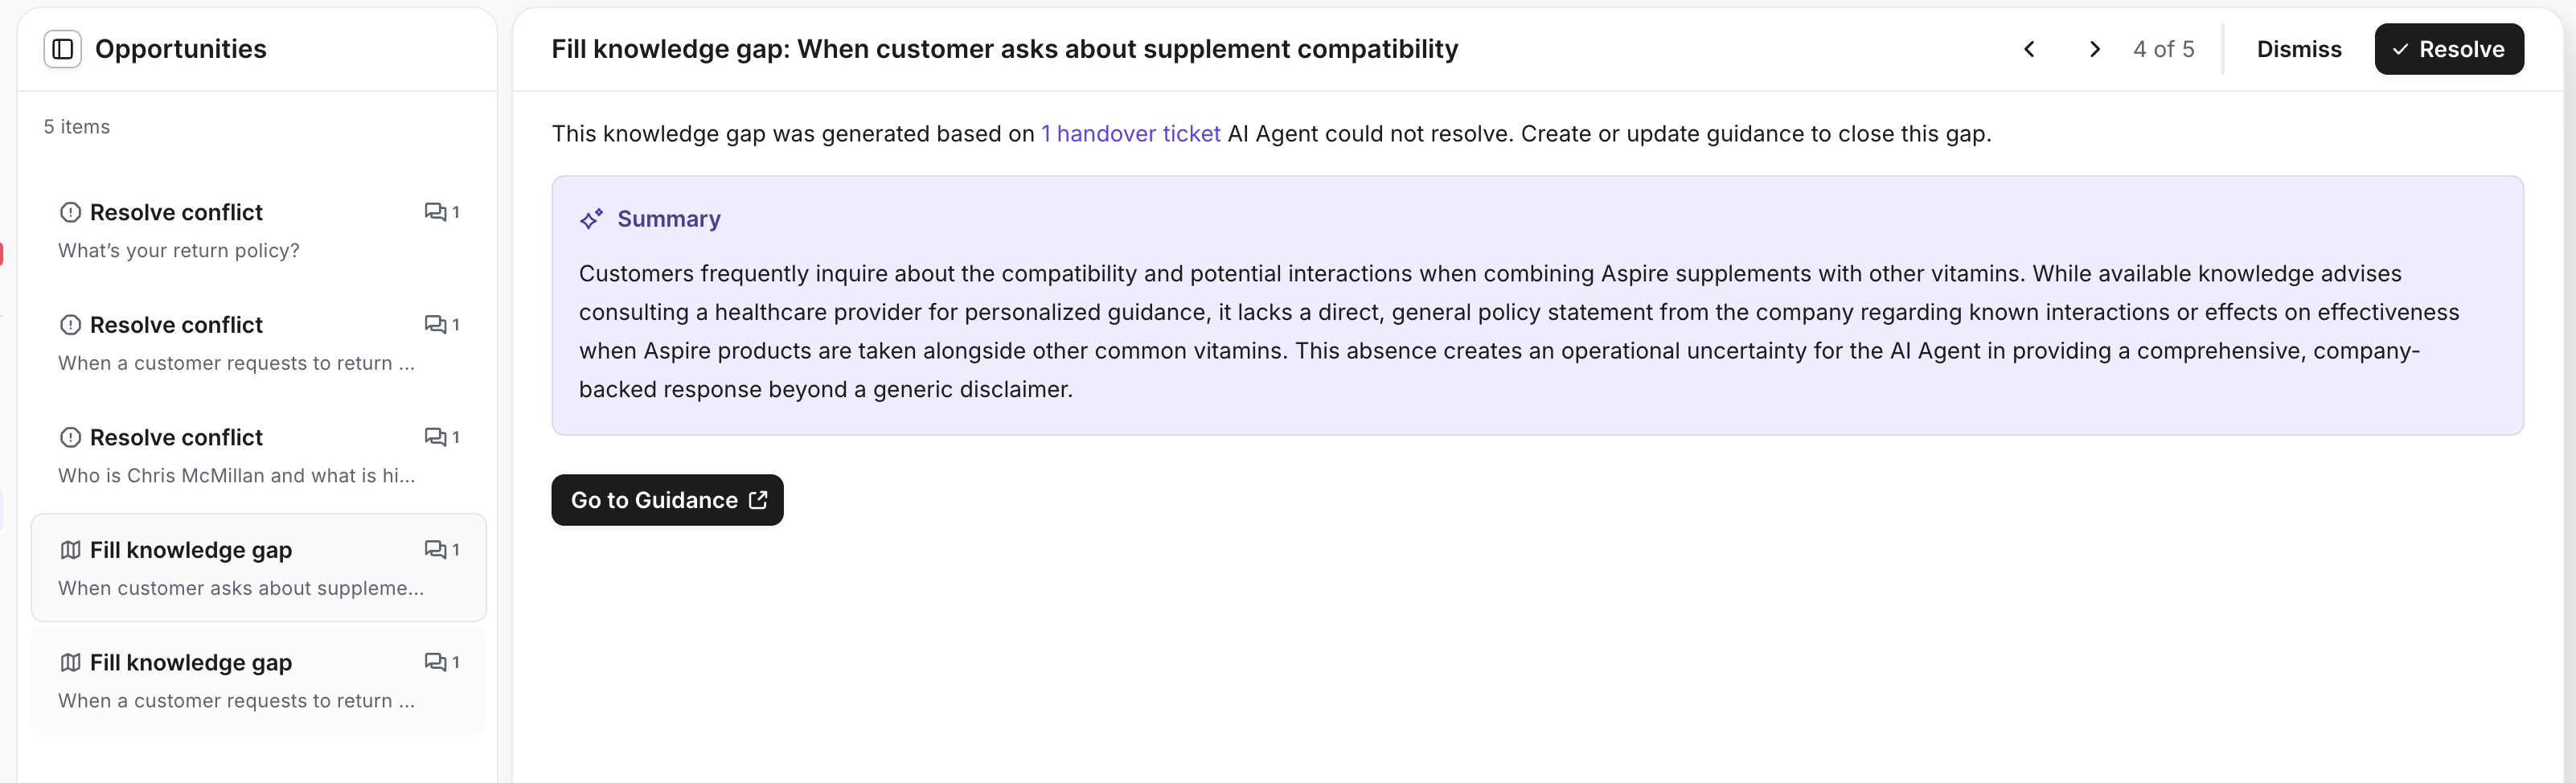Go to previous opportunity with left chevron
Viewport: 2576px width, 783px height.
(x=2029, y=49)
